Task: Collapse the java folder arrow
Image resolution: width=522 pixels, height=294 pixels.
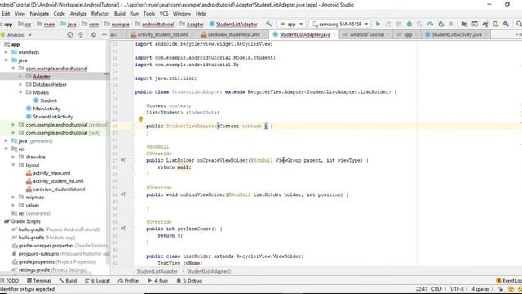Action: click(x=6, y=60)
